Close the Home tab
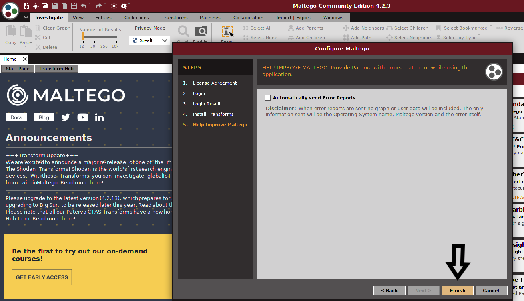 pos(24,59)
